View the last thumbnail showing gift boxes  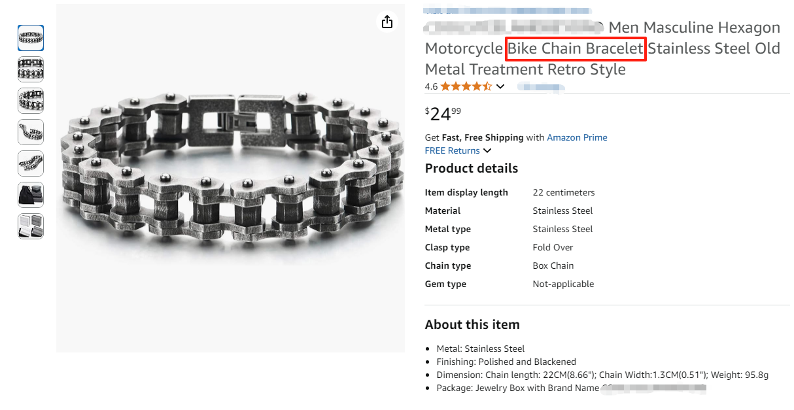pos(31,226)
